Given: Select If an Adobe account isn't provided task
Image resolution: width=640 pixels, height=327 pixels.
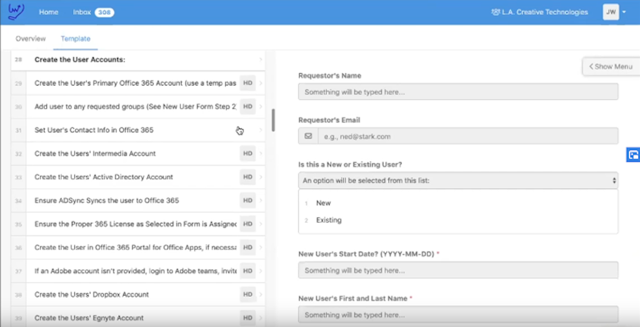Looking at the screenshot, I should click(138, 271).
